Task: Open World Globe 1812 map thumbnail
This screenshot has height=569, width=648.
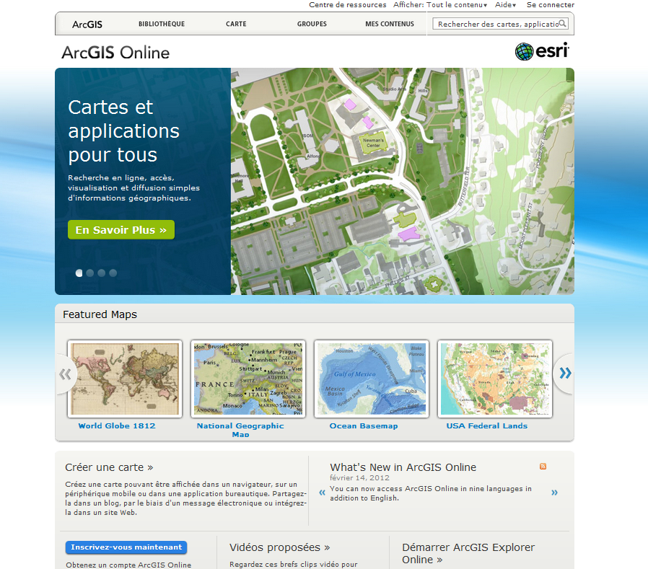Action: coord(125,379)
